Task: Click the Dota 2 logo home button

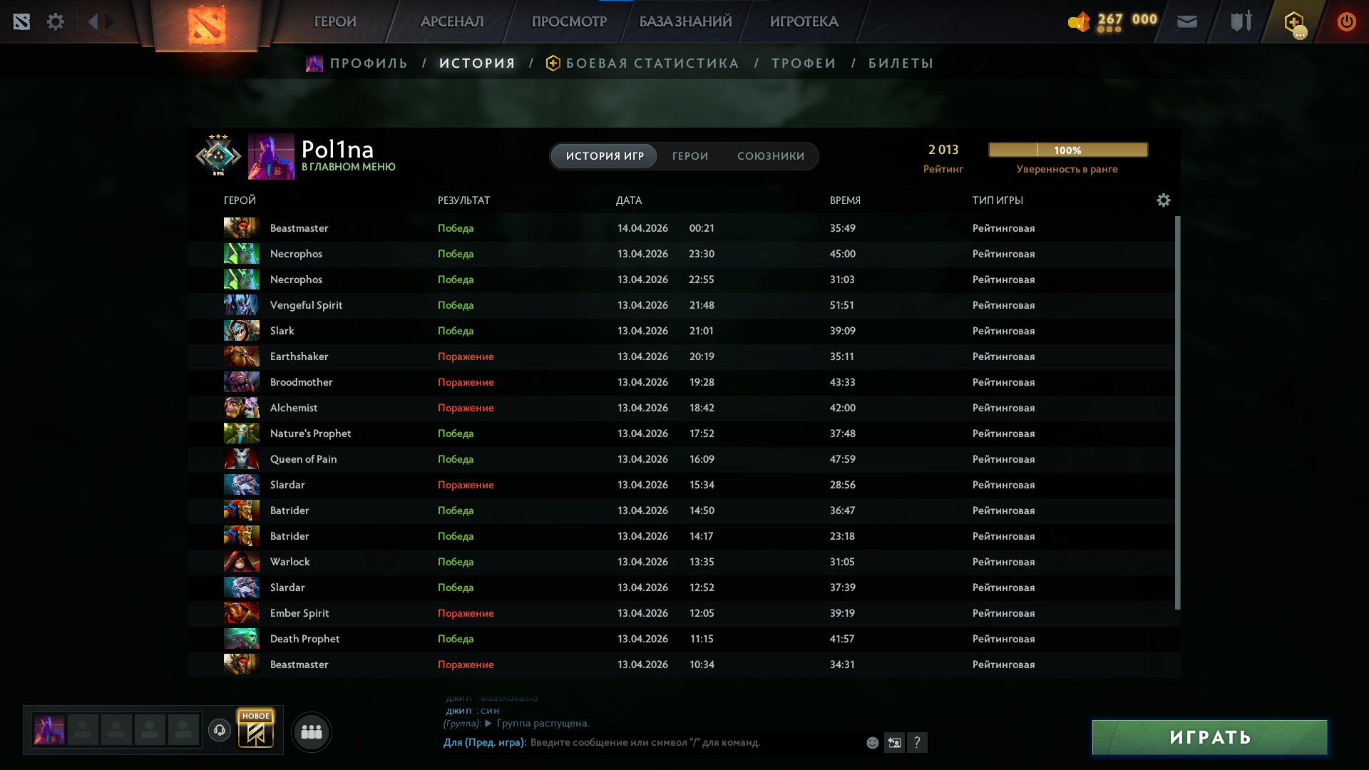Action: coord(207,26)
